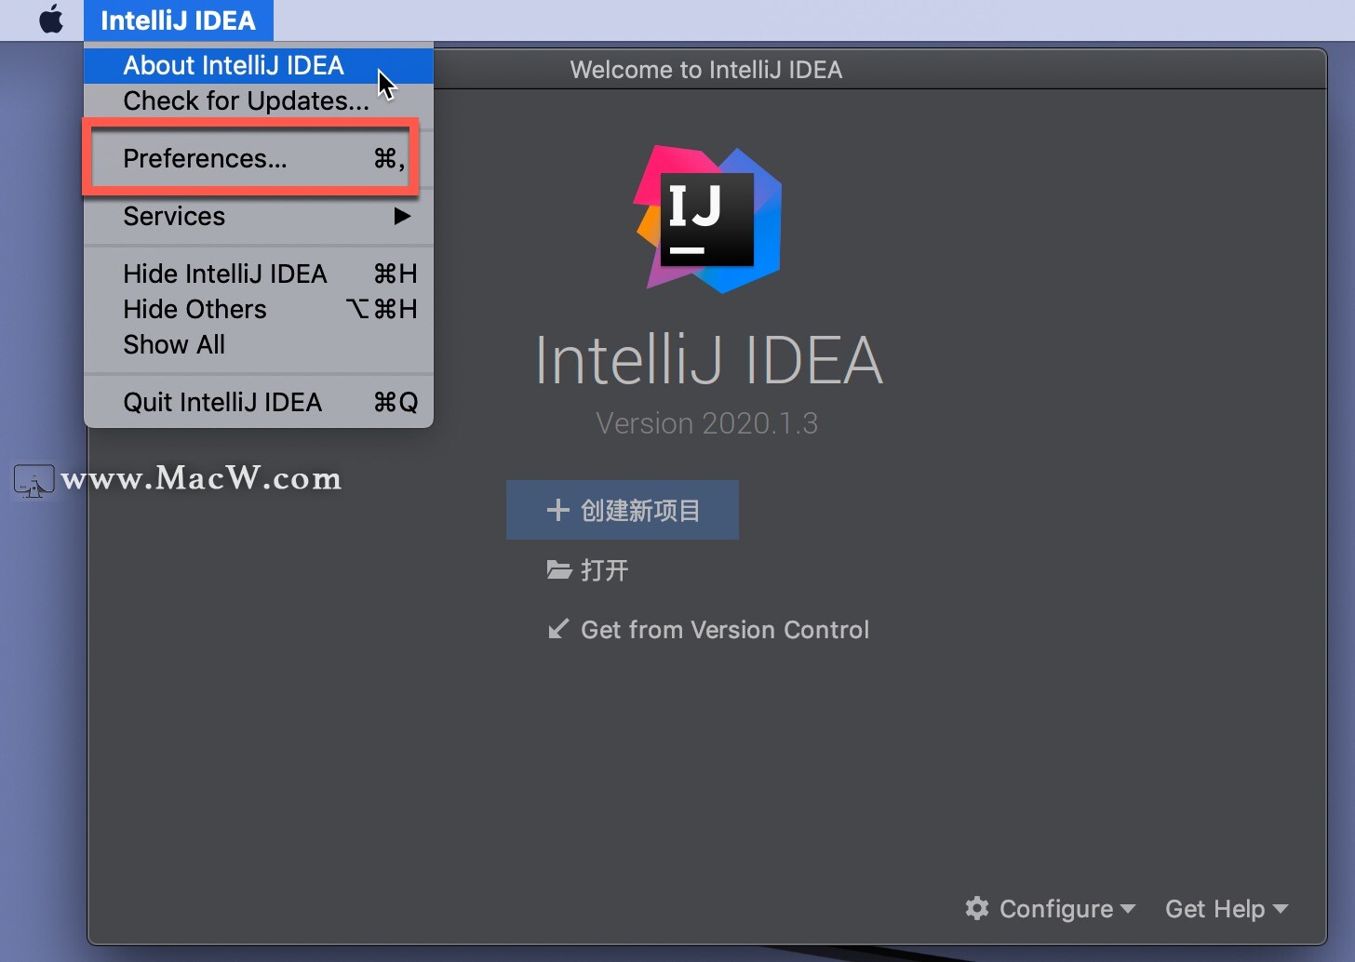Click the 创建新项目 button
The height and width of the screenshot is (962, 1355).
pos(623,510)
